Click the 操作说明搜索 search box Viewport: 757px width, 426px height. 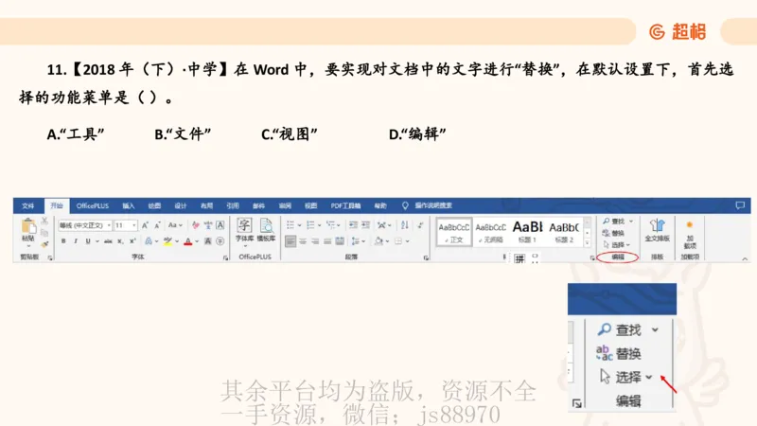pos(433,205)
